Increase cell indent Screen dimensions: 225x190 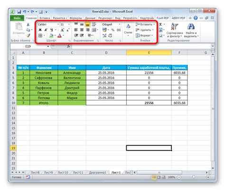pyautogui.click(x=82, y=35)
